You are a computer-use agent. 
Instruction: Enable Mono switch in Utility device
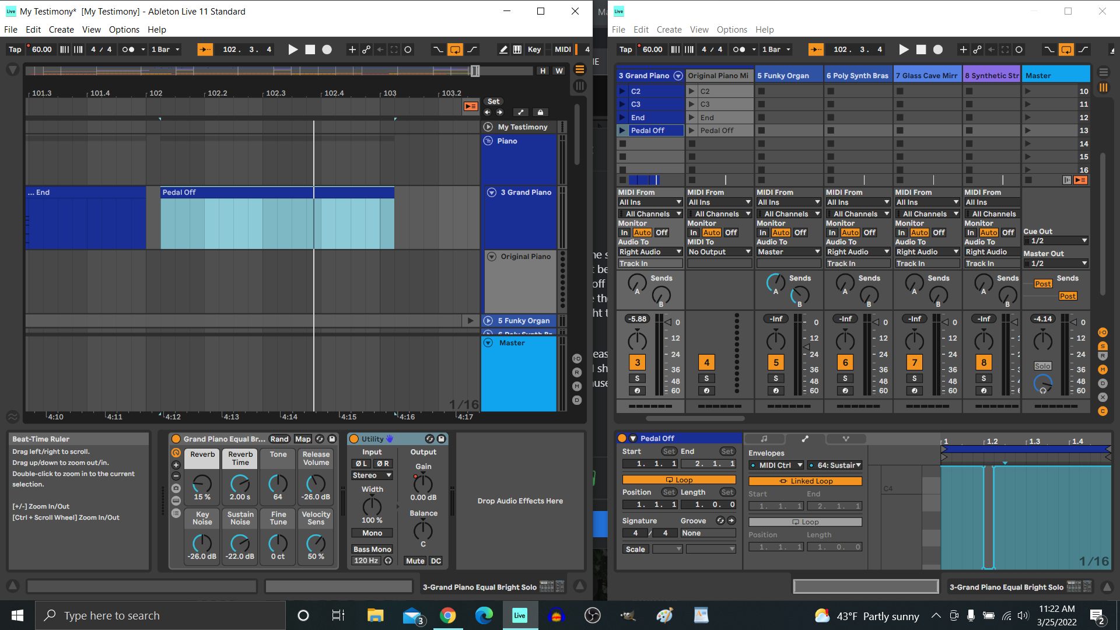372,533
